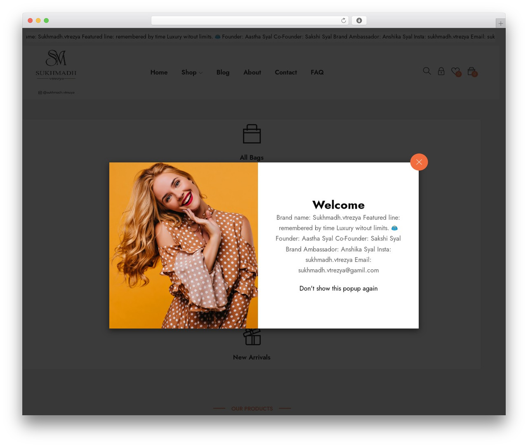
Task: Click the search magnifier icon in header
Action: pyautogui.click(x=427, y=71)
